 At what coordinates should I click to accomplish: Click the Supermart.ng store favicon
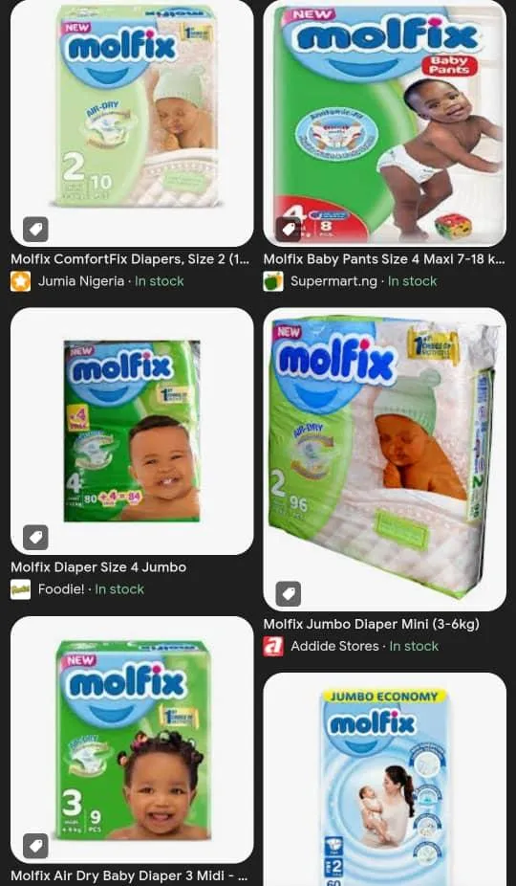tap(273, 281)
